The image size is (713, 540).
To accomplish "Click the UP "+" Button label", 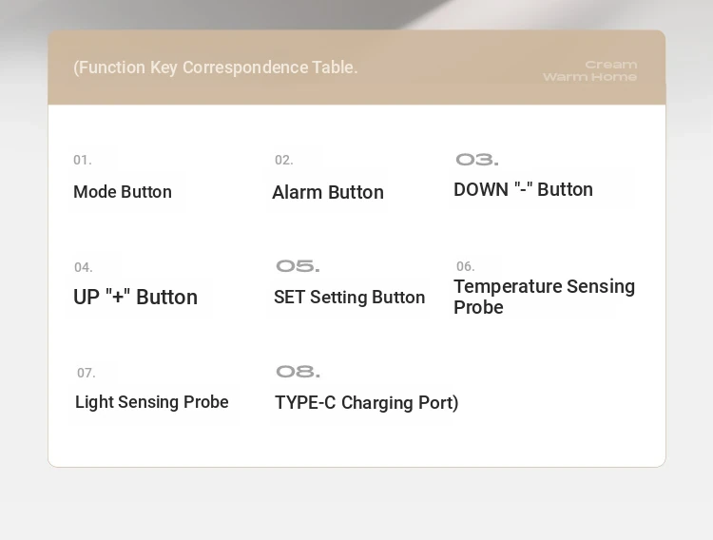I will tap(136, 297).
